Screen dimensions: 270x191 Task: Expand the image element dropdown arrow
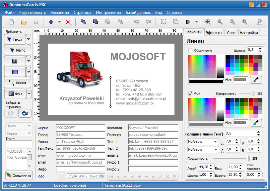coord(29,61)
